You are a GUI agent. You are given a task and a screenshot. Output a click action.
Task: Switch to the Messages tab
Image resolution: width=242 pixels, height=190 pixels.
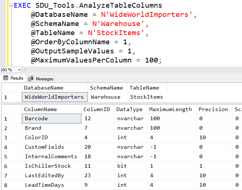[41, 79]
